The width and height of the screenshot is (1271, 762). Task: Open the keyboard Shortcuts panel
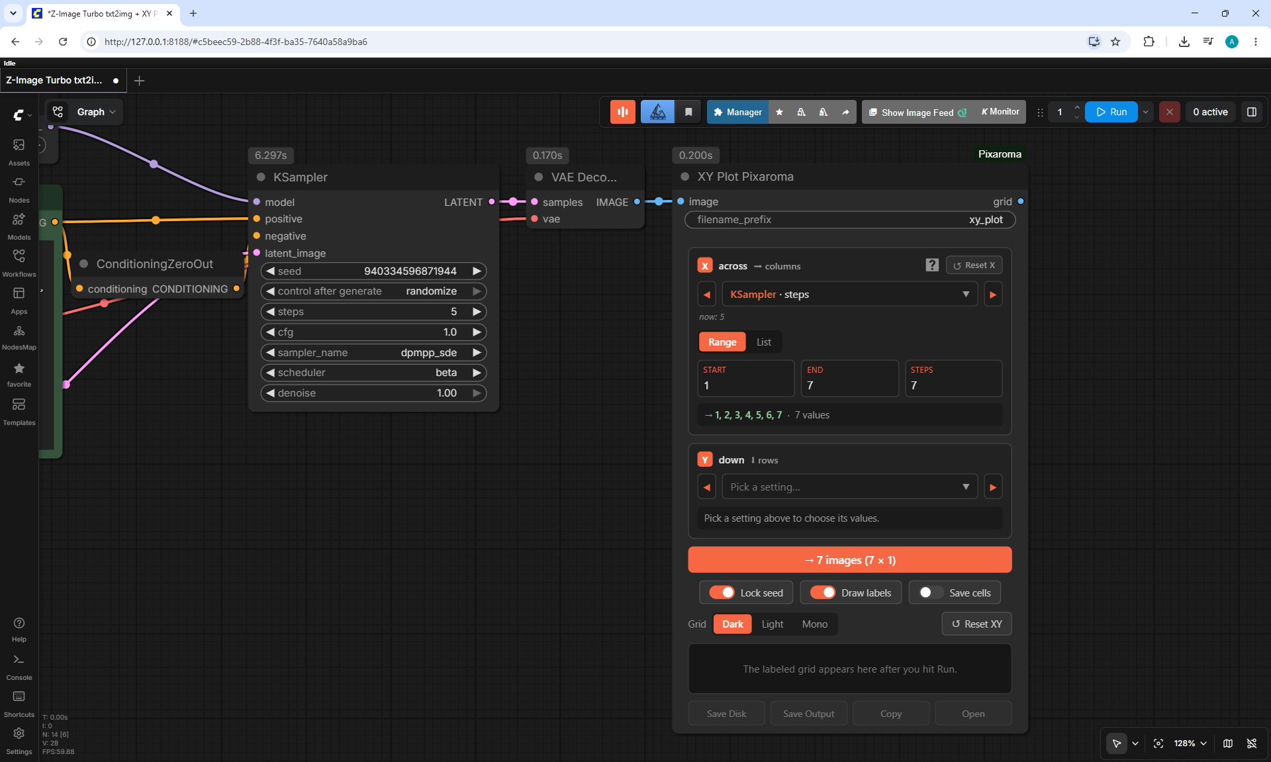19,704
